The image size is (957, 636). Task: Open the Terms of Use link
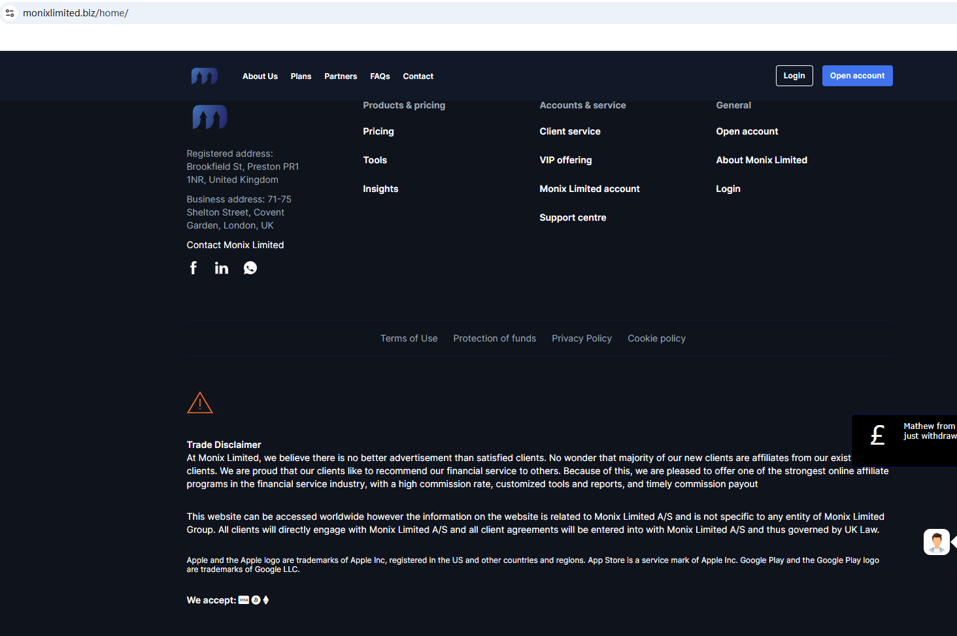409,338
